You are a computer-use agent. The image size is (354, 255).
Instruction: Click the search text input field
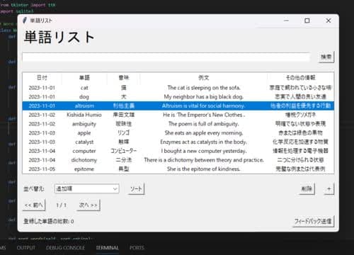tap(166, 57)
